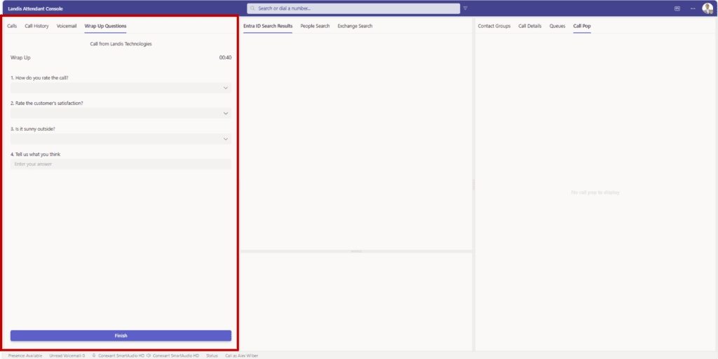Open the Contact Groups tab
The image size is (718, 359).
tap(494, 26)
